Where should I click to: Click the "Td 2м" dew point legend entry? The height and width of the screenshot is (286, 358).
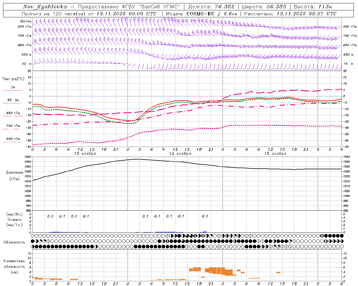coord(13,100)
